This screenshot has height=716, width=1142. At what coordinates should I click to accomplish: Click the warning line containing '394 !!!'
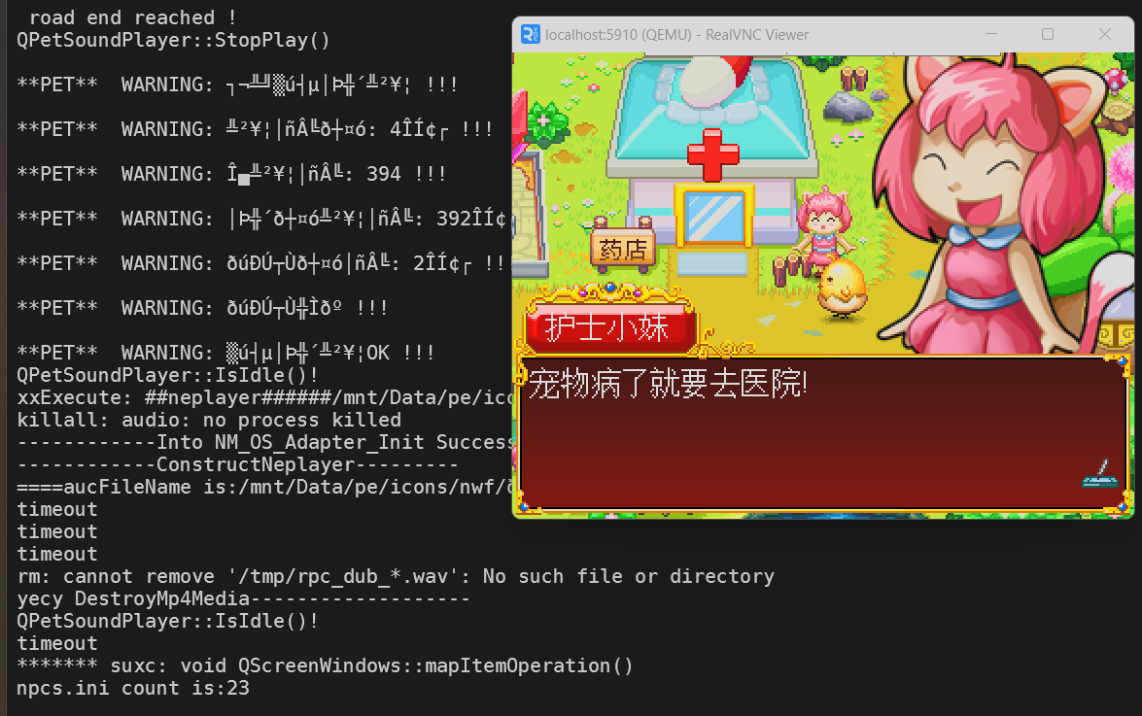pyautogui.click(x=231, y=174)
